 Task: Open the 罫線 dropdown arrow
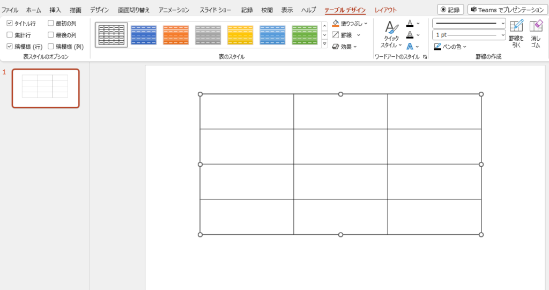coord(359,35)
